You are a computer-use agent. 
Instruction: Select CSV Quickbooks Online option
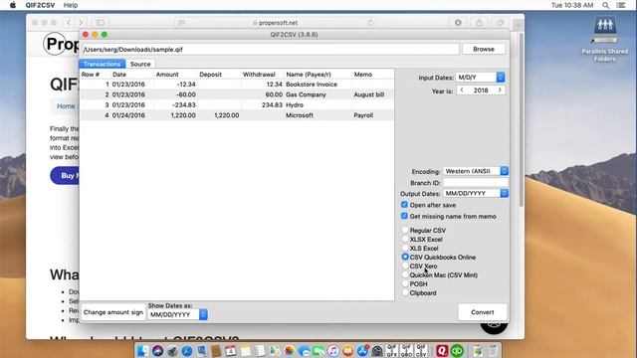405,257
